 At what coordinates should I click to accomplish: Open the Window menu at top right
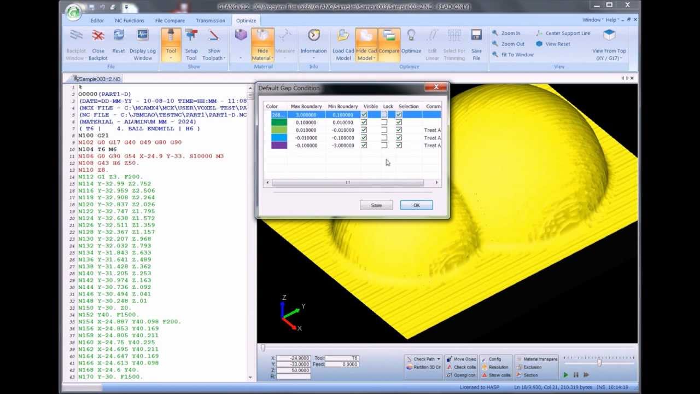click(592, 20)
